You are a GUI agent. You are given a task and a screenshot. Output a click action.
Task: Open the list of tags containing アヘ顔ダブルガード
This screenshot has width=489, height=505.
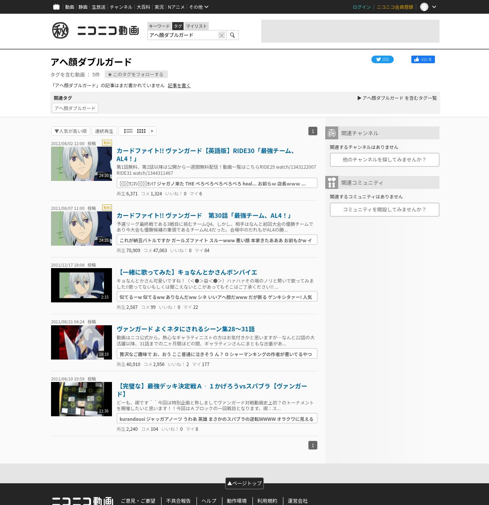pyautogui.click(x=397, y=98)
